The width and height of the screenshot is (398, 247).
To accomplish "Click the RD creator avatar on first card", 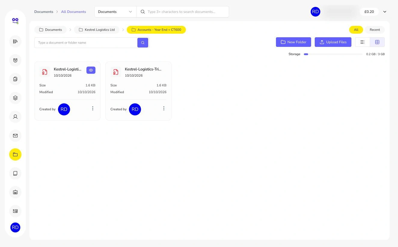I will (x=64, y=109).
